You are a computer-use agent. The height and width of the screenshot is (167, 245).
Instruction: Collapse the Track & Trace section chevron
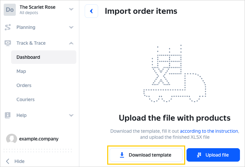click(71, 43)
